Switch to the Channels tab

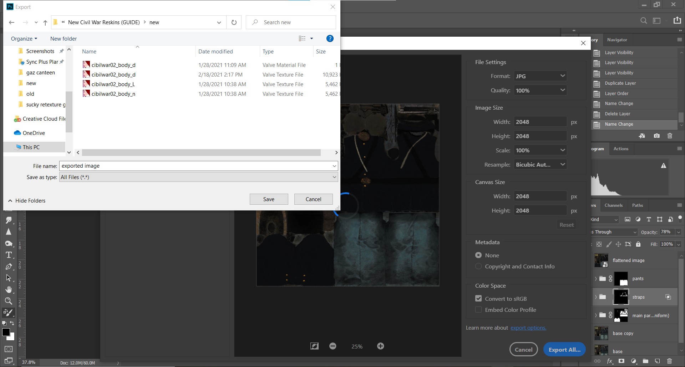(x=614, y=205)
